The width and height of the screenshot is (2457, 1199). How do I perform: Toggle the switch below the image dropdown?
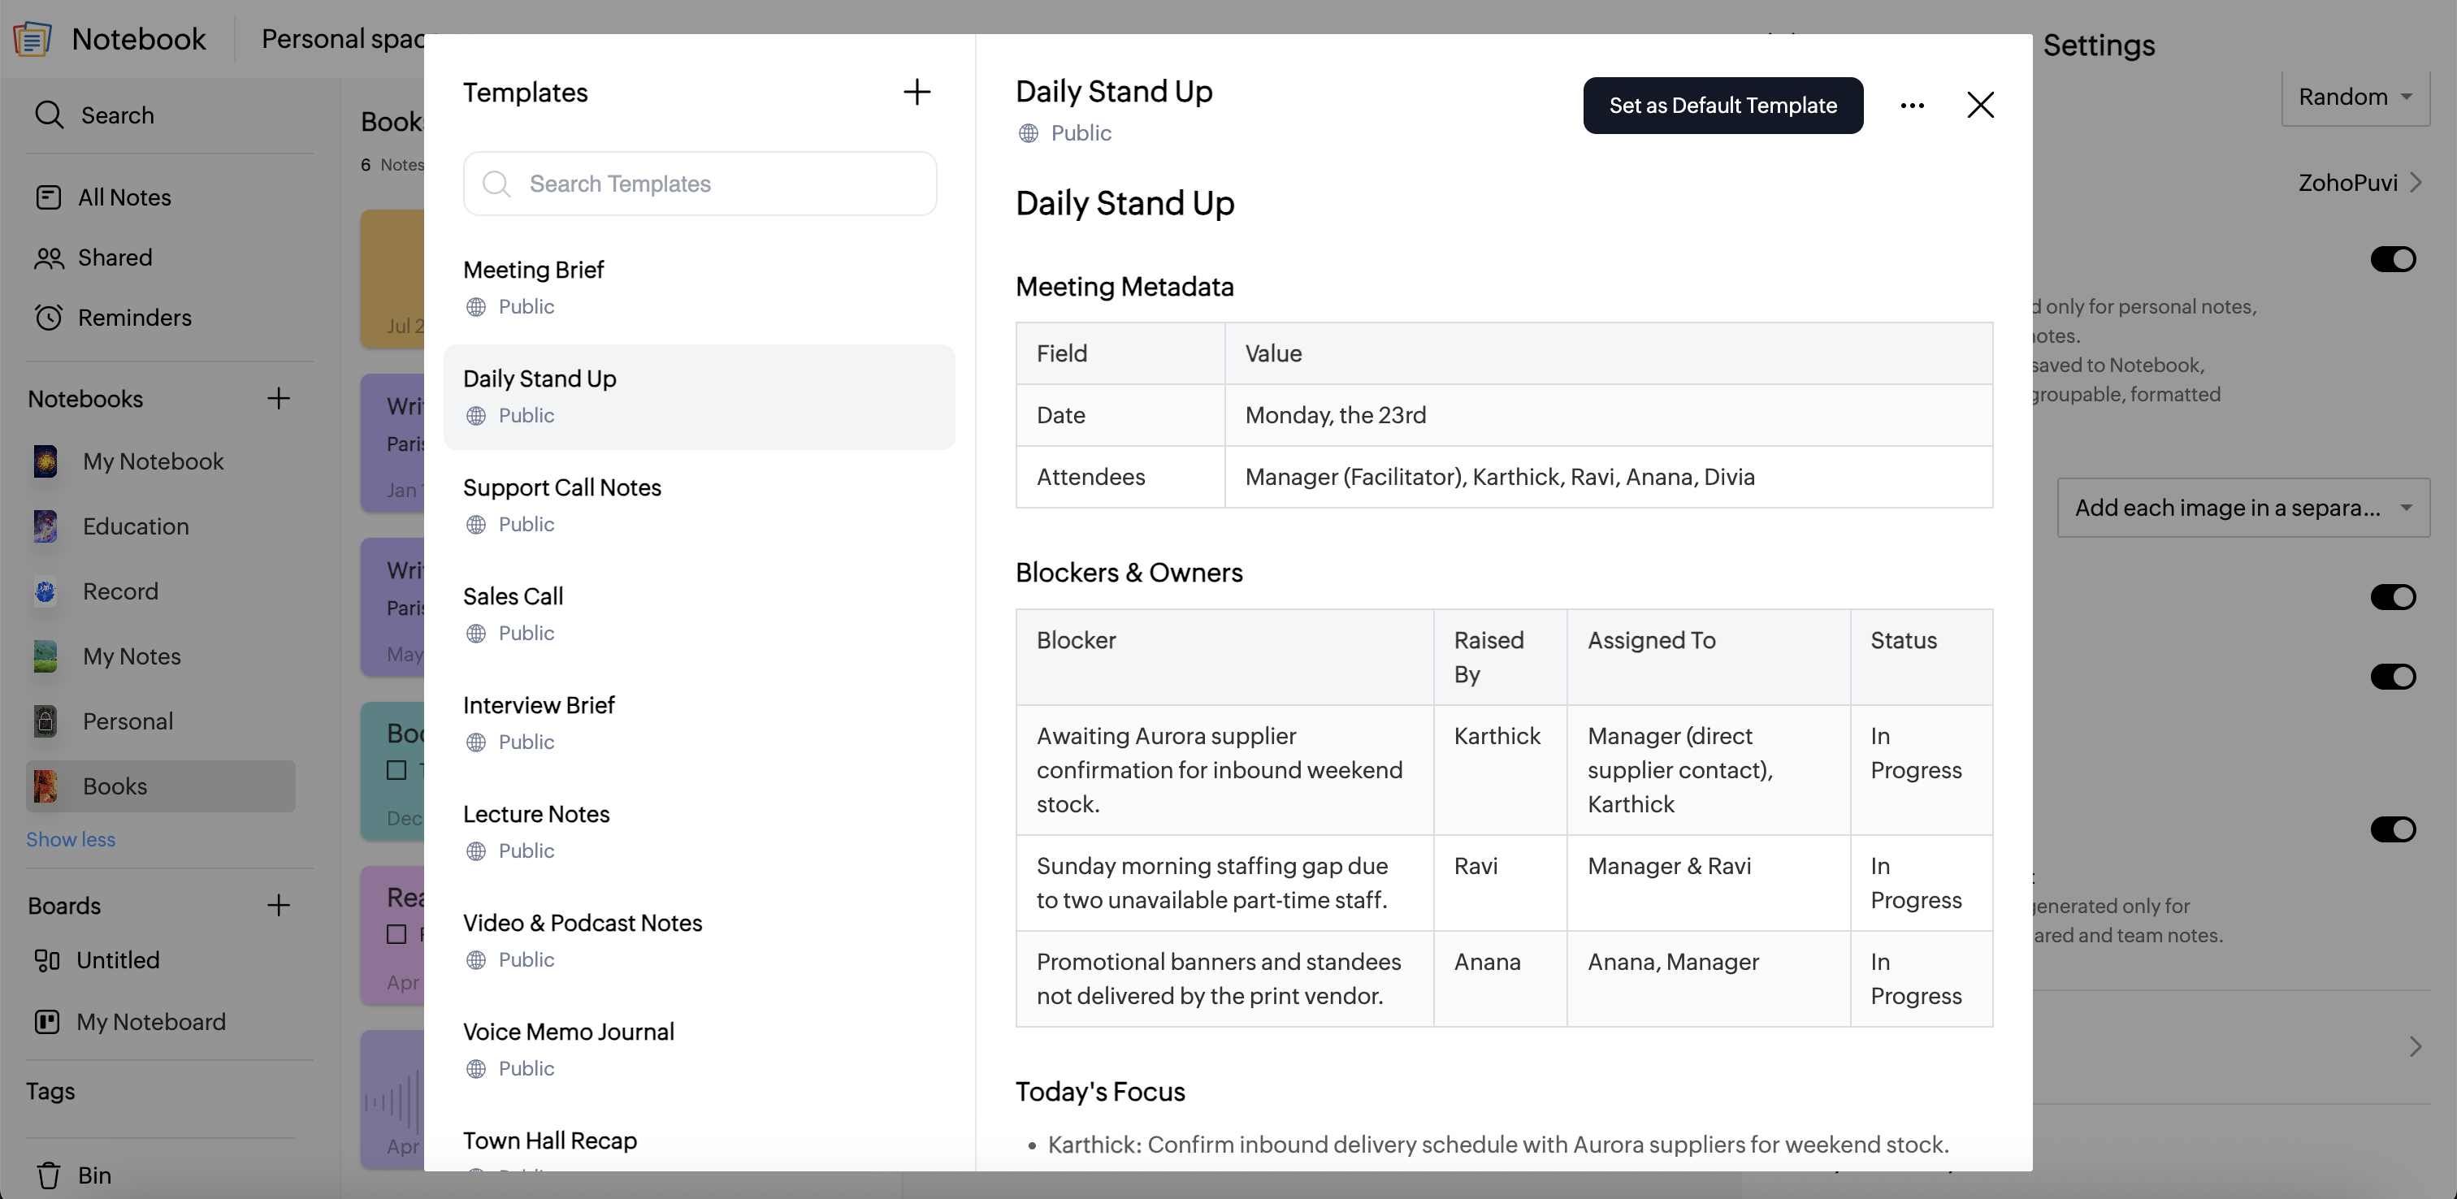click(x=2393, y=597)
